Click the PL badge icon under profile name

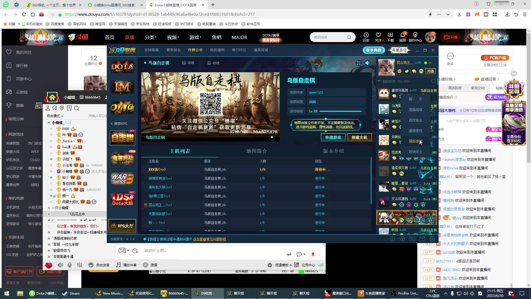pos(421,71)
